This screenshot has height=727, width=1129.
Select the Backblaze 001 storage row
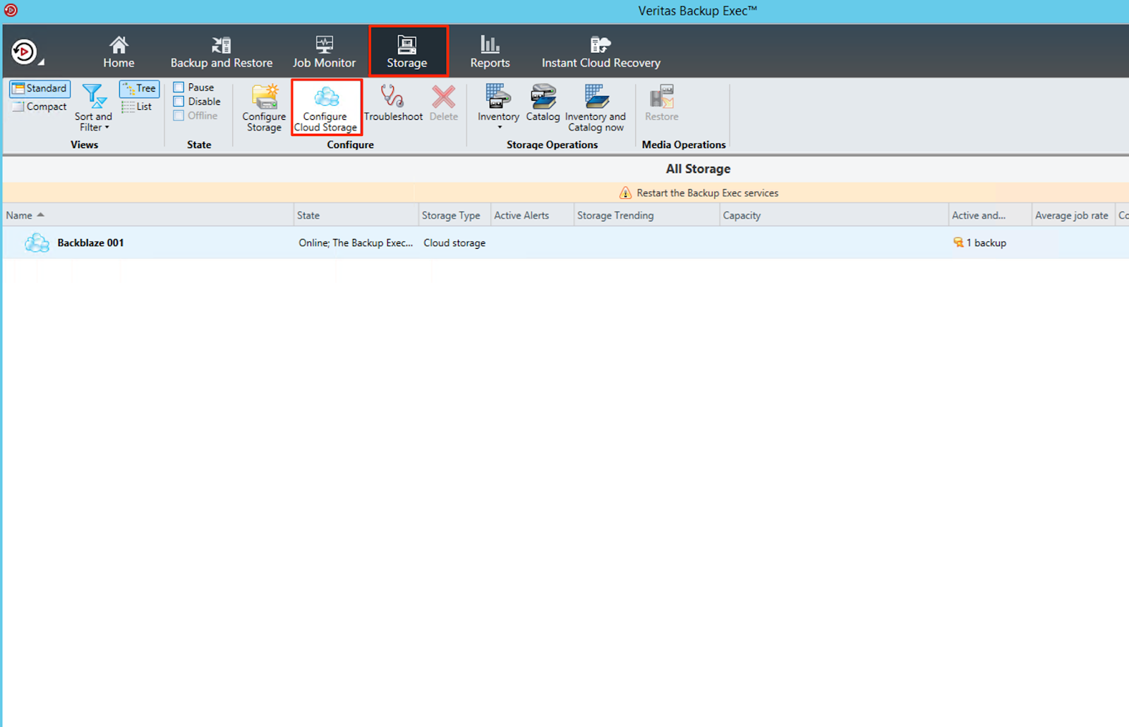pos(565,243)
